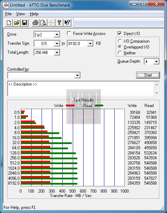This screenshot has height=213, width=167.
Task: Click the Drive label
Action: pyautogui.click(x=12, y=34)
